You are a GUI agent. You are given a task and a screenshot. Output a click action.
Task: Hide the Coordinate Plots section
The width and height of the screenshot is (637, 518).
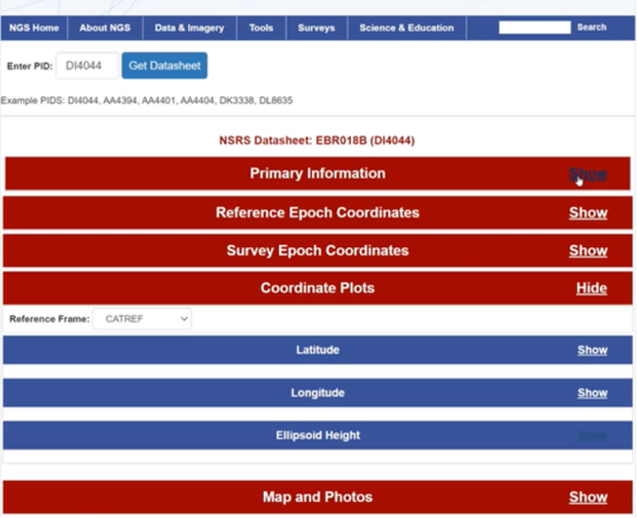(x=591, y=289)
